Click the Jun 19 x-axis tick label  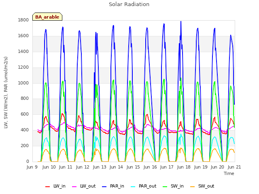201,167
